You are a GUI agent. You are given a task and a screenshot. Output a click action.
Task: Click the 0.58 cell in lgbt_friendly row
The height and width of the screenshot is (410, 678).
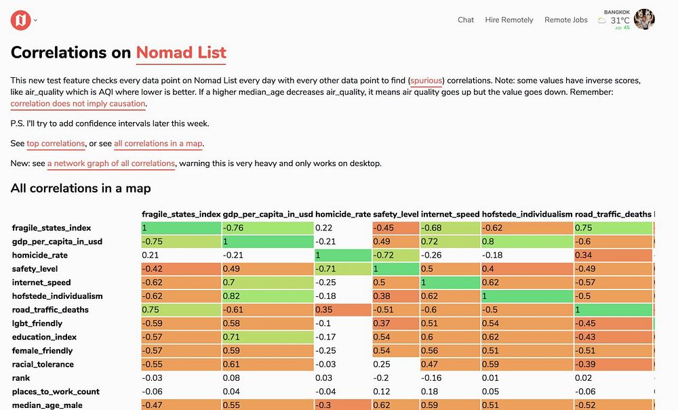268,323
